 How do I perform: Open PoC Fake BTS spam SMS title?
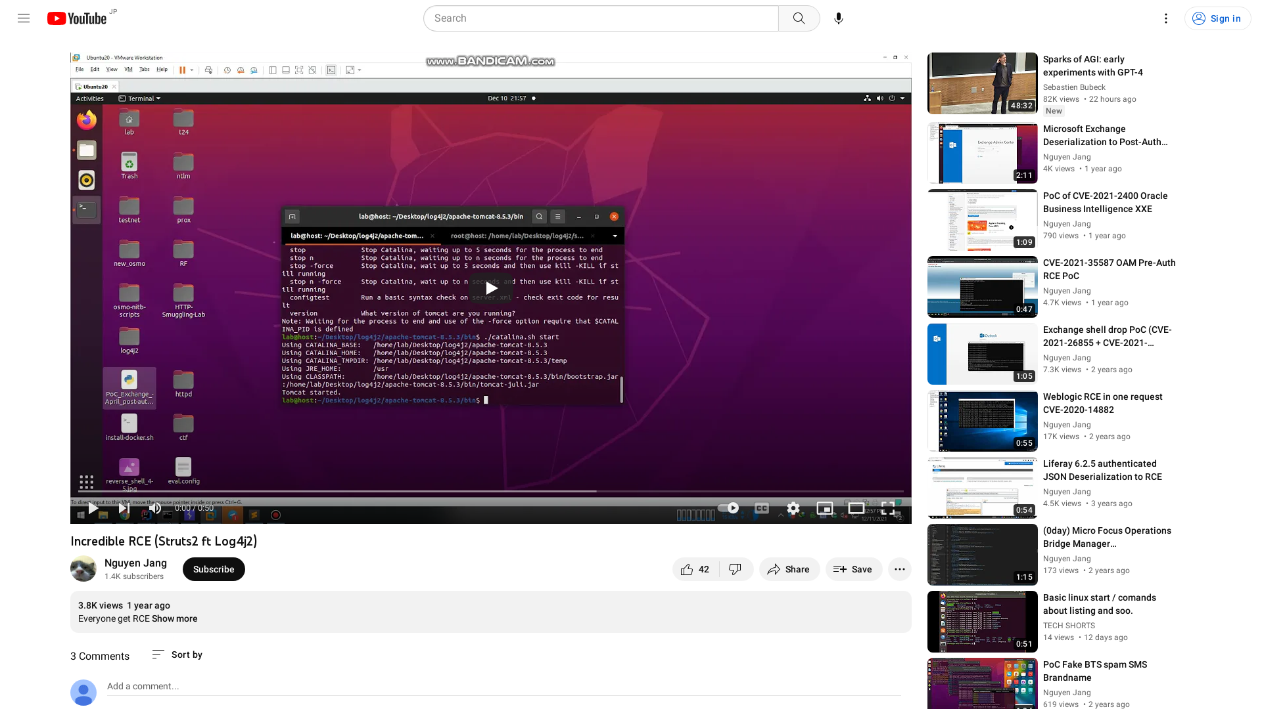pos(1094,671)
